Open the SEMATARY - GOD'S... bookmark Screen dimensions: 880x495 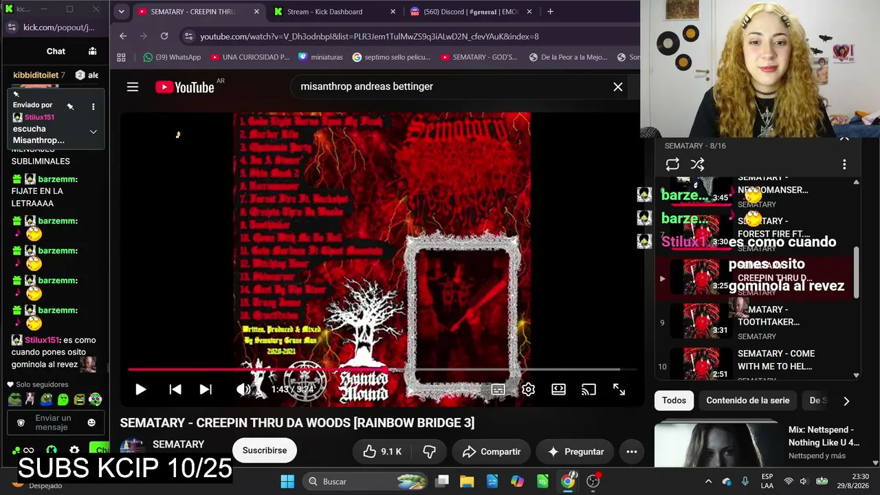(x=478, y=58)
